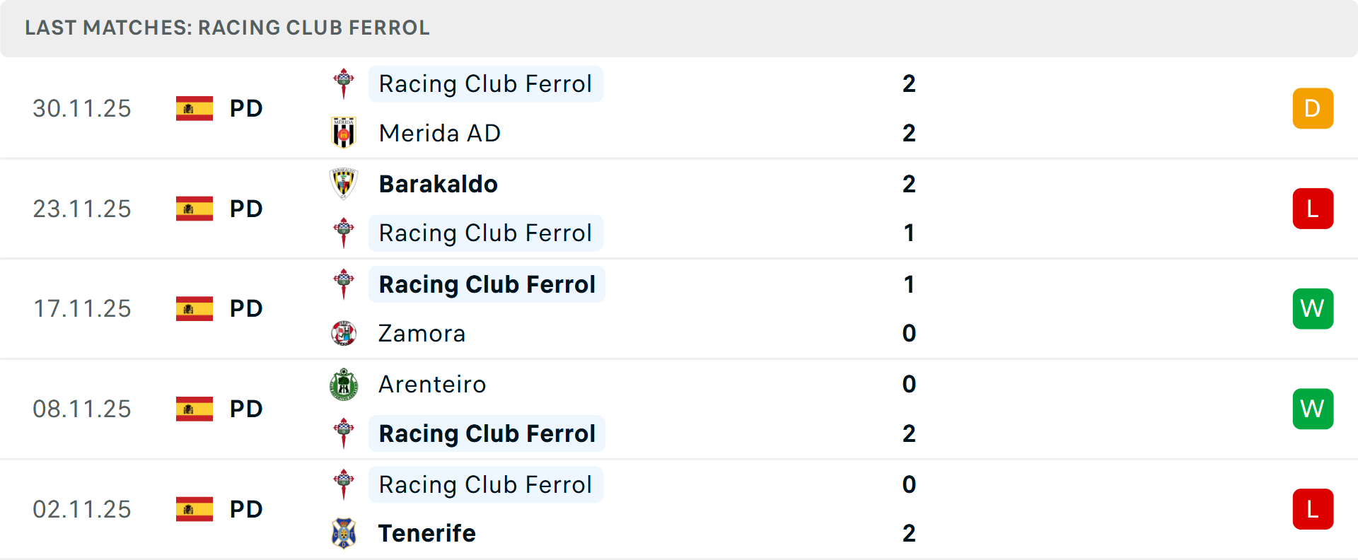Image resolution: width=1358 pixels, height=560 pixels.
Task: Click the score 2 next to Barakaldo
Action: (x=909, y=184)
